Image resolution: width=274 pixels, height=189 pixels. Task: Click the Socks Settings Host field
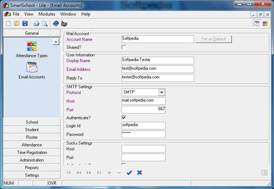pos(143,149)
